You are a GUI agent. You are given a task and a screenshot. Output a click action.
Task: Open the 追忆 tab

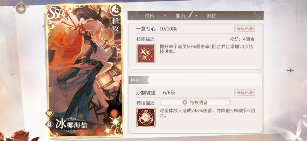211,16
